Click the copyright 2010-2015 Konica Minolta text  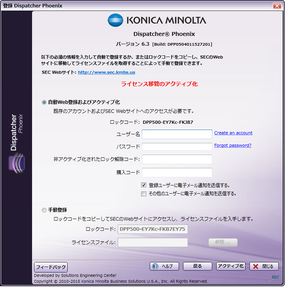(121, 281)
